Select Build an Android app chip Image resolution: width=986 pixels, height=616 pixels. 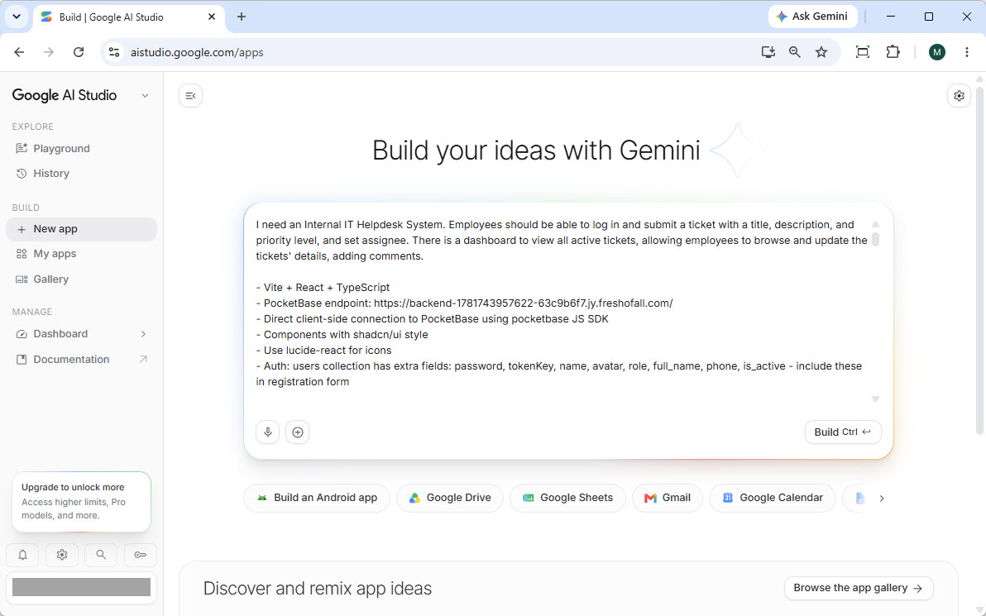click(x=317, y=498)
